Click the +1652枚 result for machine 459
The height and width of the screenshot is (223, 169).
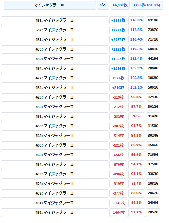tap(118, 59)
